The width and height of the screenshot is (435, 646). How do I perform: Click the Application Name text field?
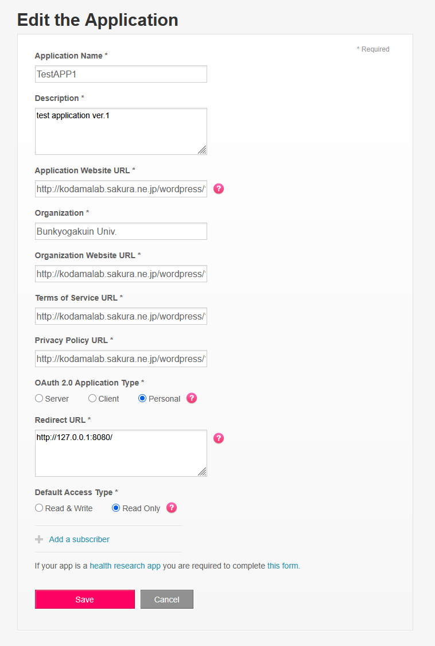tap(121, 74)
